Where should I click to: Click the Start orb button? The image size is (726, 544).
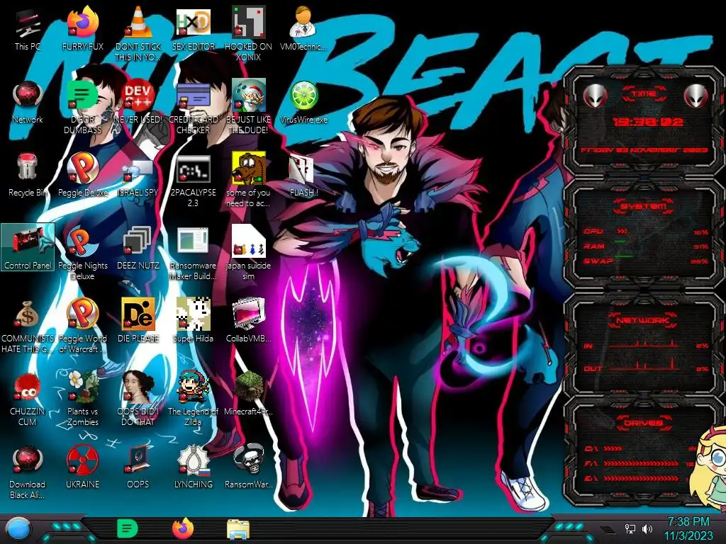[18, 530]
